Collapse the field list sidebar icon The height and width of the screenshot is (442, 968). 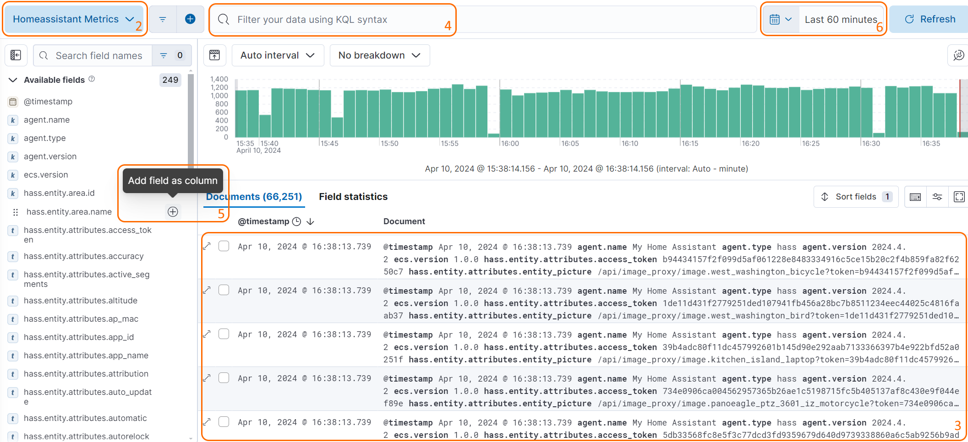(16, 55)
